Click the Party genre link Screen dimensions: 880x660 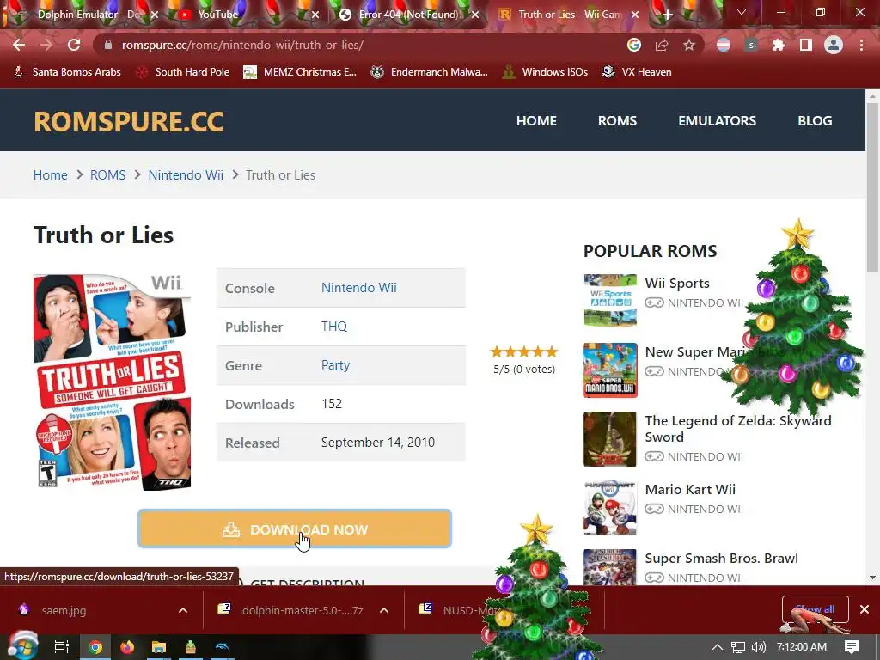coord(336,364)
